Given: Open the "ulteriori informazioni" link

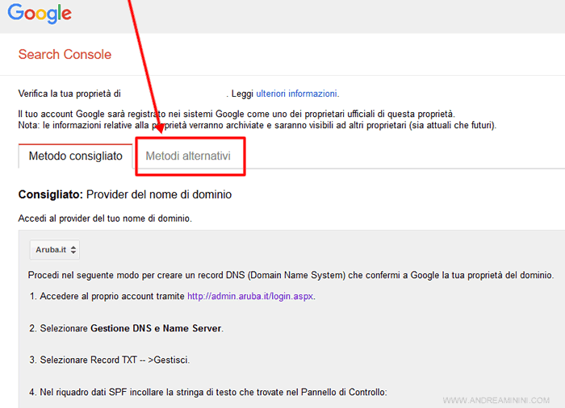Looking at the screenshot, I should [297, 94].
